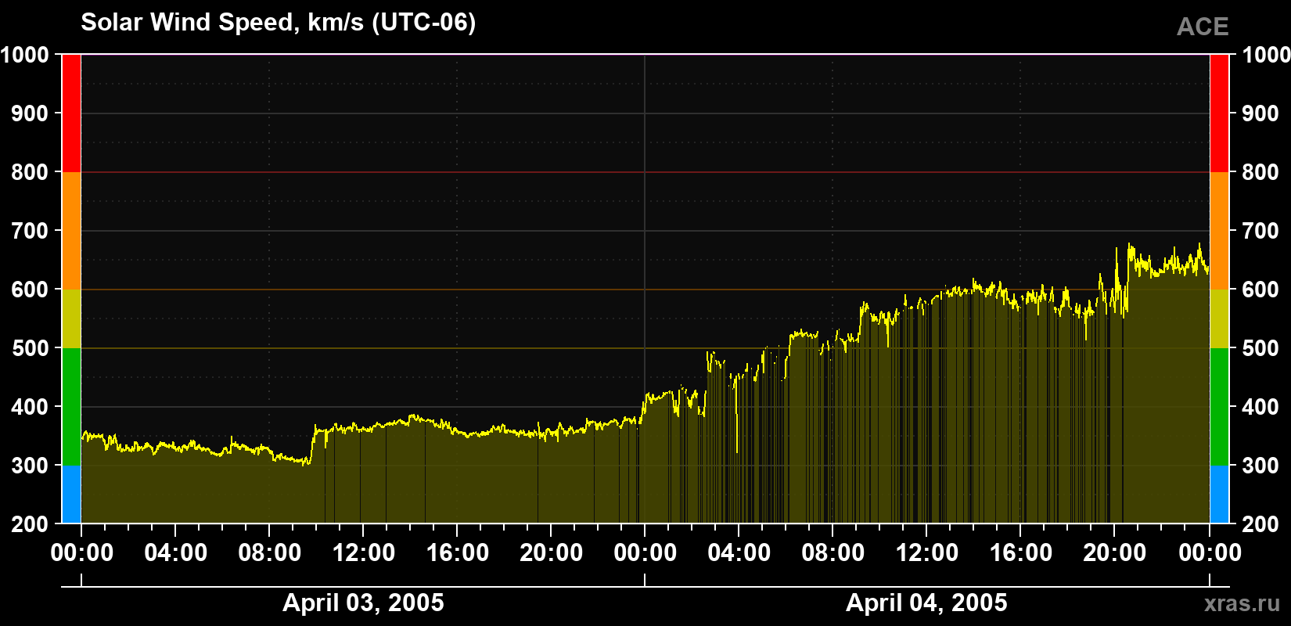This screenshot has height=626, width=1291.
Task: Open the xras.ru watermark link
Action: (x=1242, y=603)
